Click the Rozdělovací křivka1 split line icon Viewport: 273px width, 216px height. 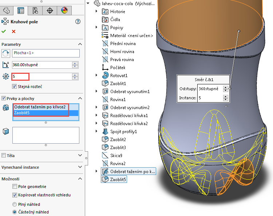(105, 116)
